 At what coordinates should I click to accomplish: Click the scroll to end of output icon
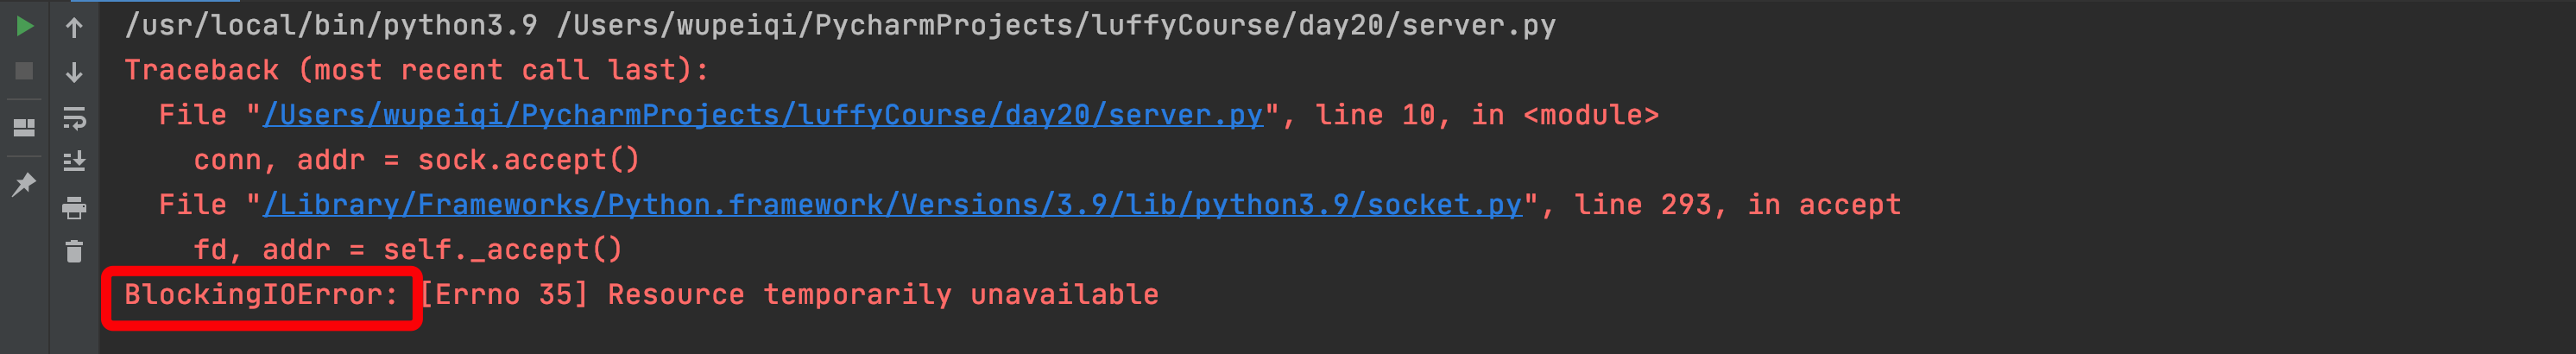74,161
